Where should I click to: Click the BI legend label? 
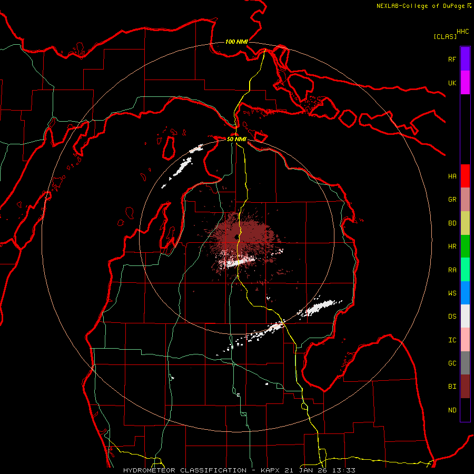click(452, 387)
